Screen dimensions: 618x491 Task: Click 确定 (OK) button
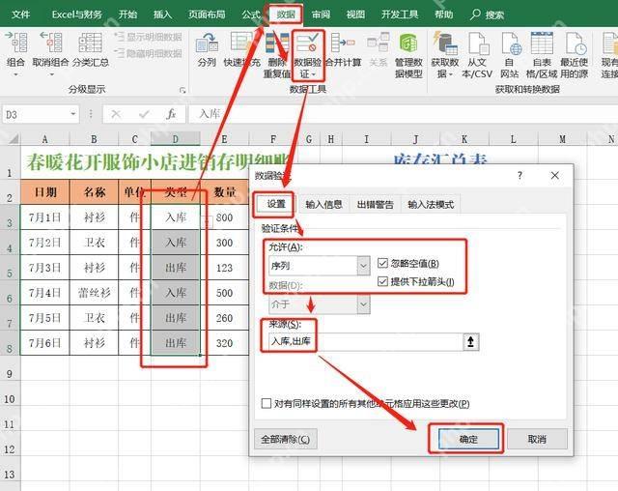coord(468,439)
